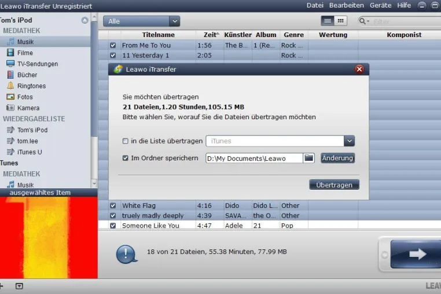Click the info exclamation icon

pos(127,254)
